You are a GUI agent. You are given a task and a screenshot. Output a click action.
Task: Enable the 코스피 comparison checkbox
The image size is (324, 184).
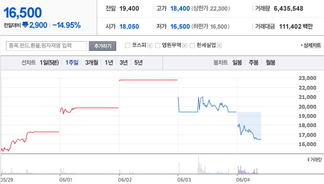coord(127,45)
